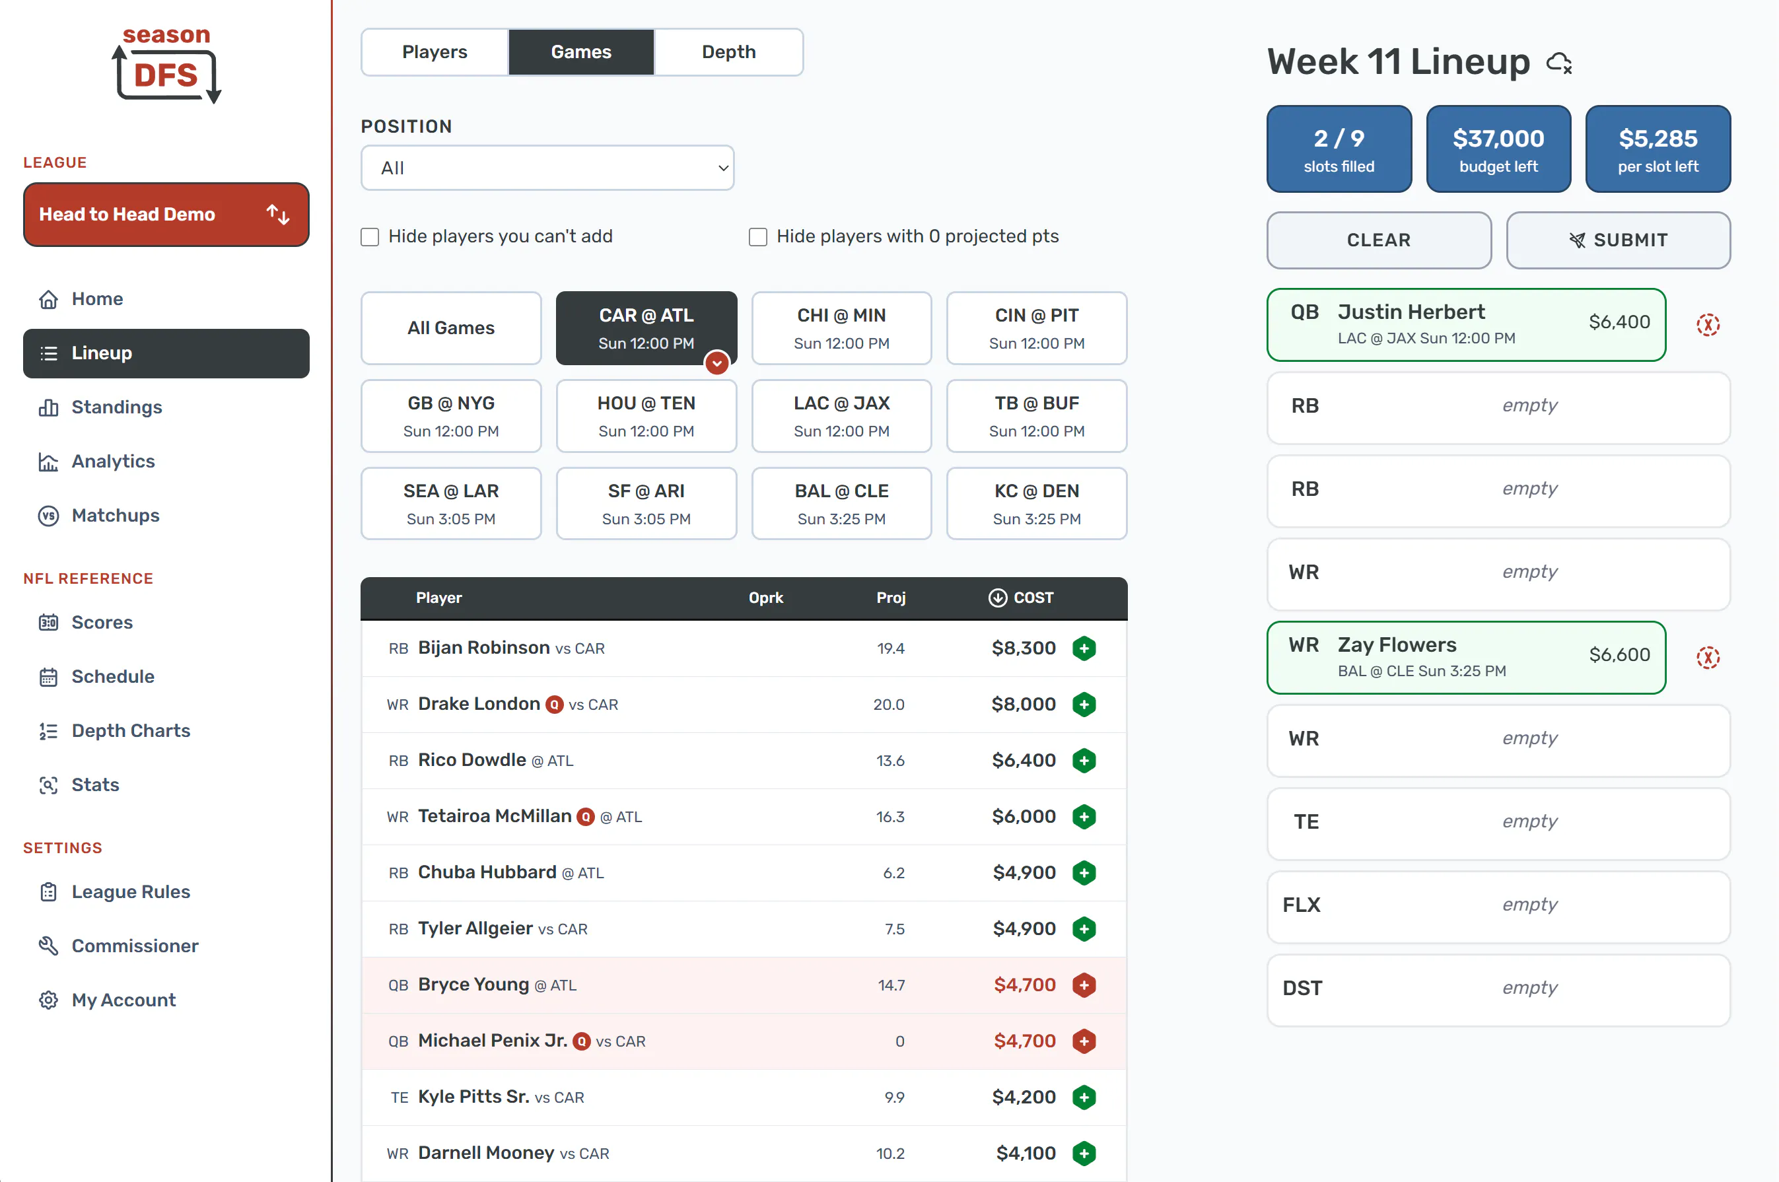The width and height of the screenshot is (1779, 1182).
Task: Open Schedule in sidebar
Action: [166, 677]
